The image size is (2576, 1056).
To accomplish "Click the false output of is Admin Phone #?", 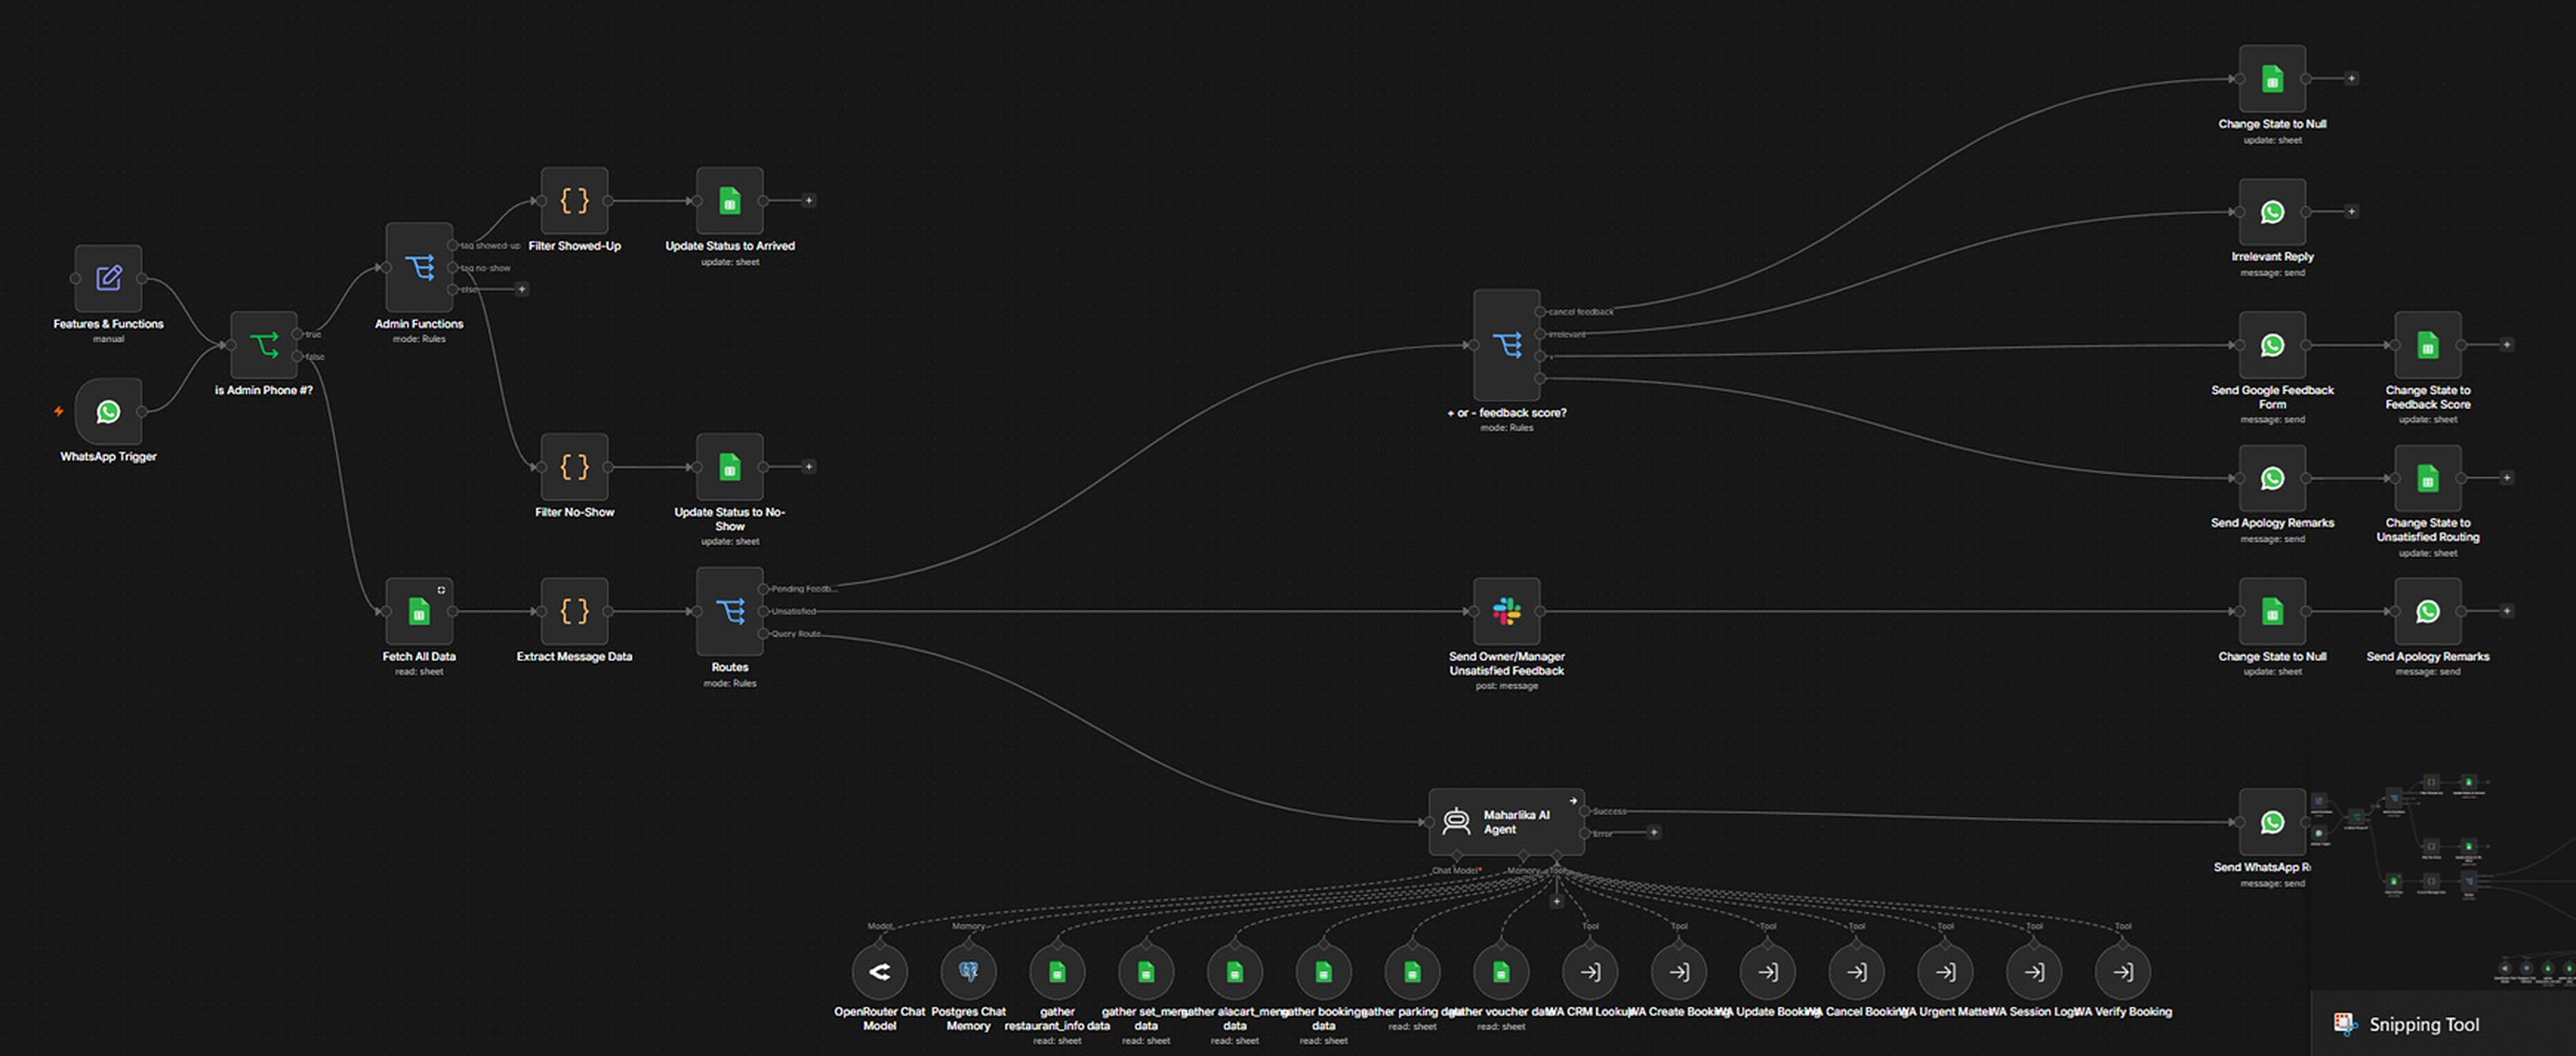I will 297,356.
